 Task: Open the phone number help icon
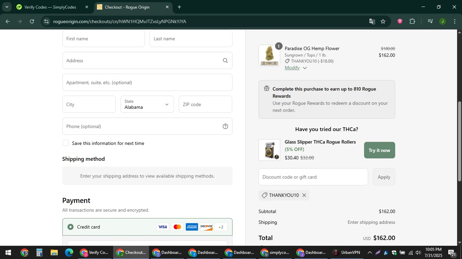coord(225,126)
